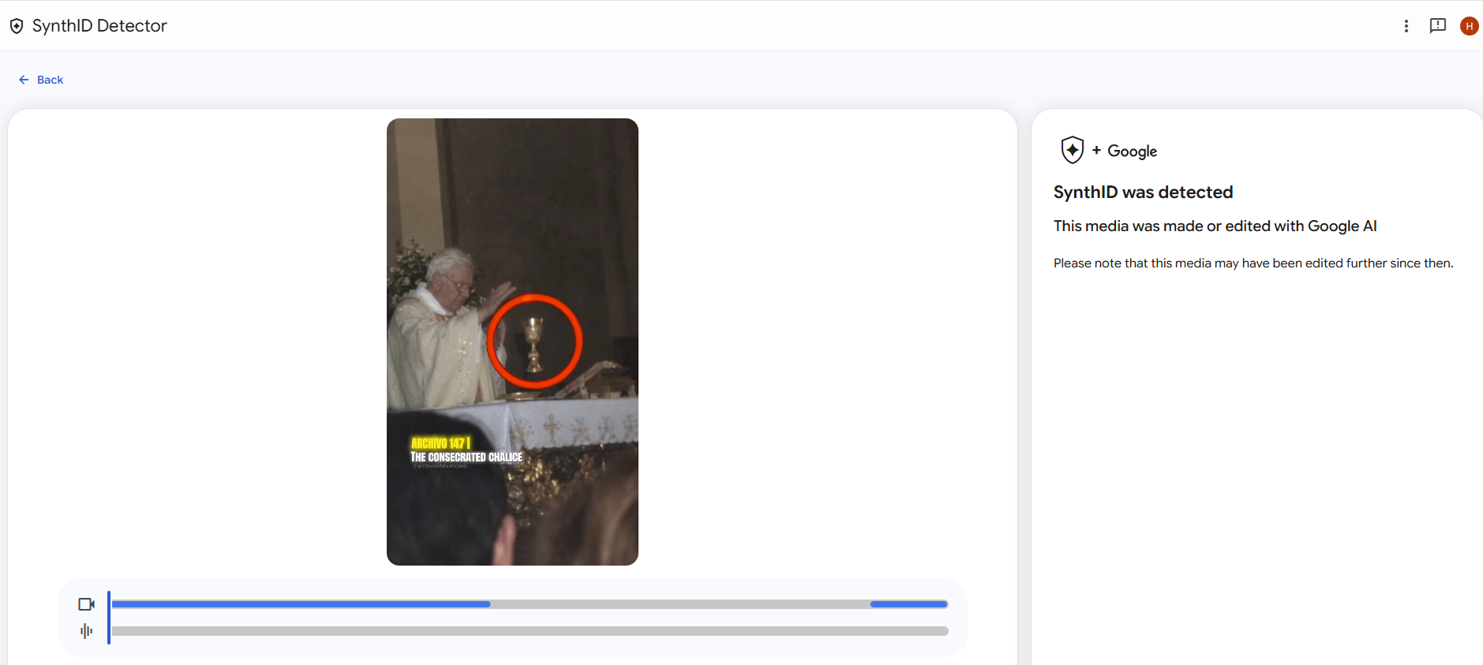Click the Google wordmark in results panel
1483x665 pixels.
coord(1133,151)
